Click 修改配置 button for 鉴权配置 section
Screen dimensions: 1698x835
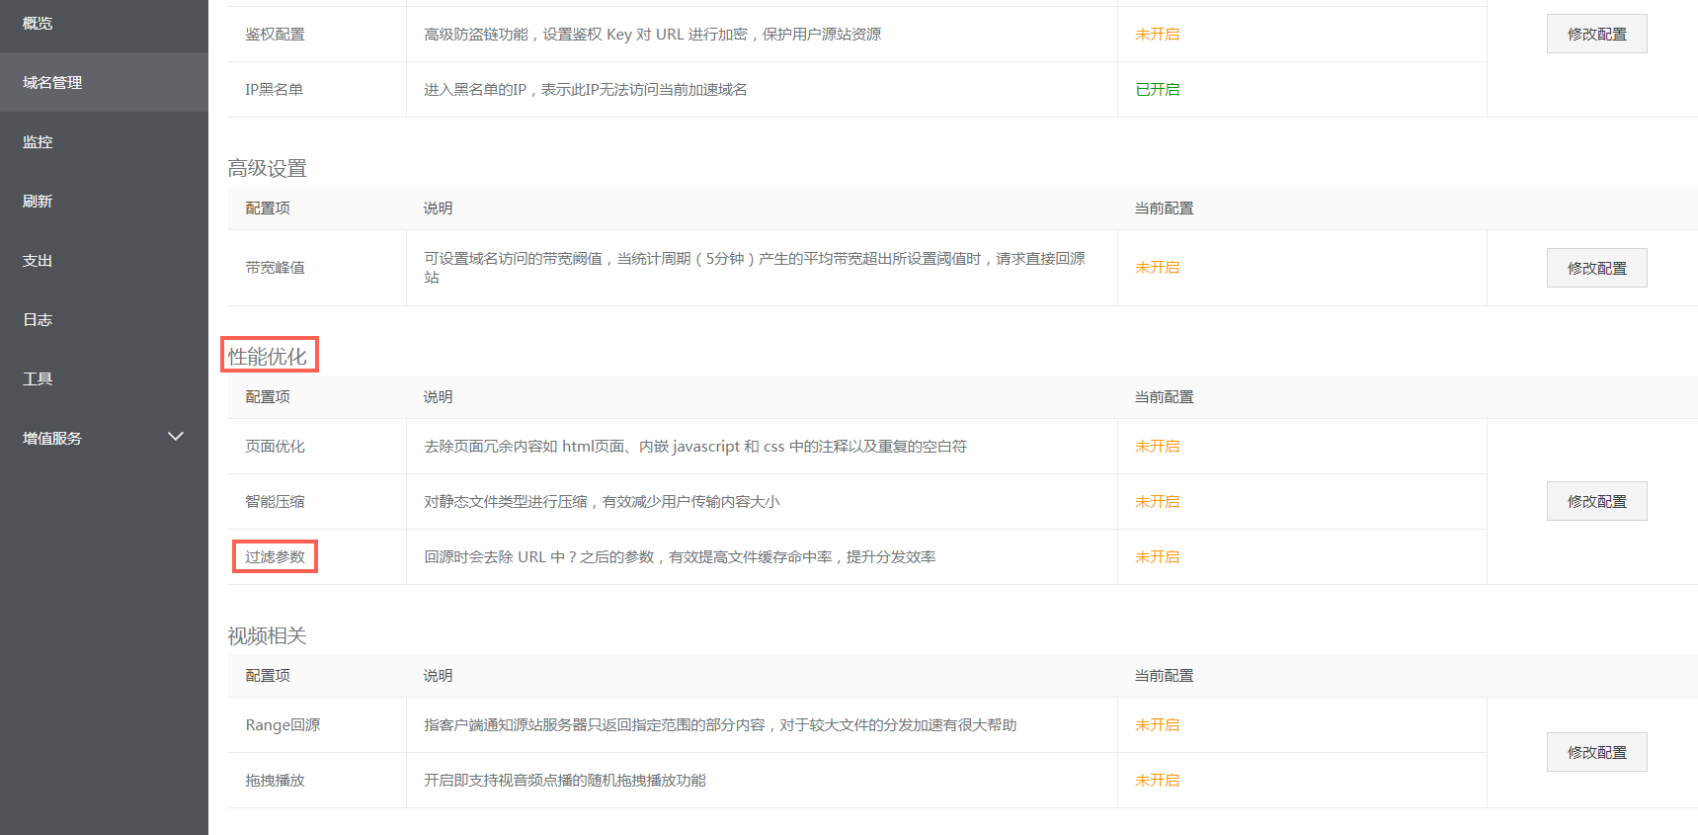coord(1596,34)
